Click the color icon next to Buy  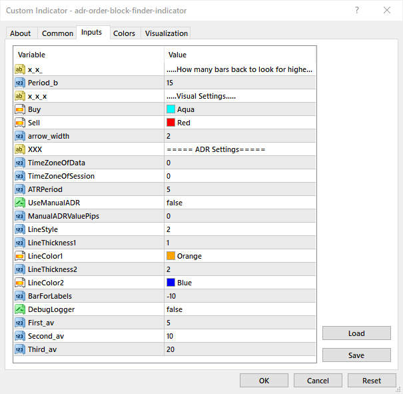(19, 109)
